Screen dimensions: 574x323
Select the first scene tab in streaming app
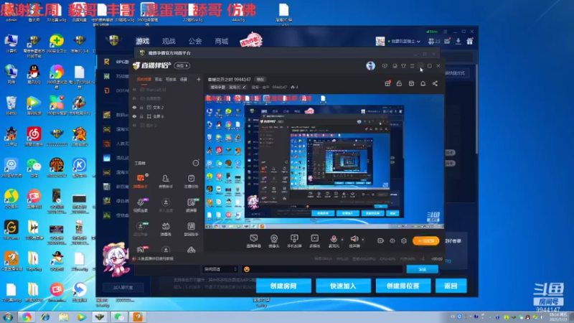tap(144, 79)
